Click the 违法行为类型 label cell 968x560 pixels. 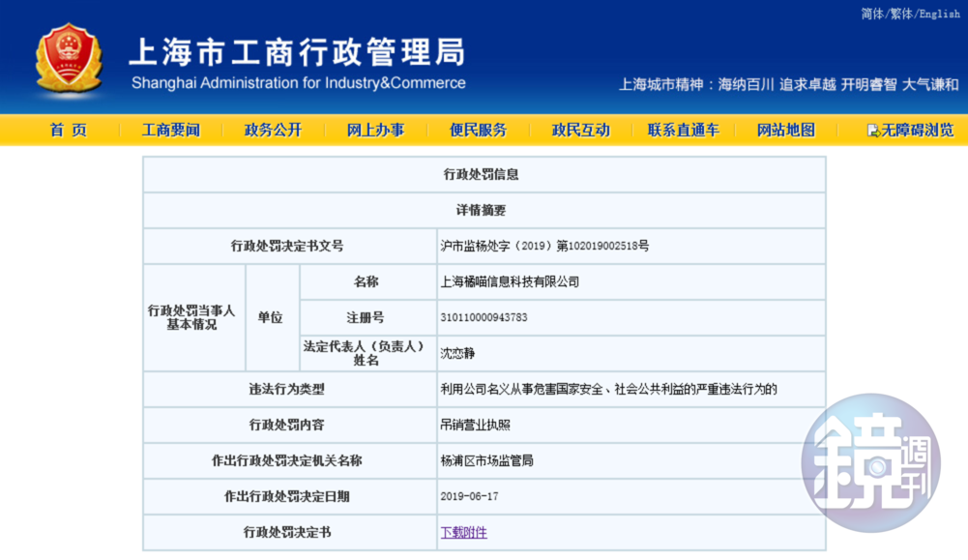[x=290, y=389]
